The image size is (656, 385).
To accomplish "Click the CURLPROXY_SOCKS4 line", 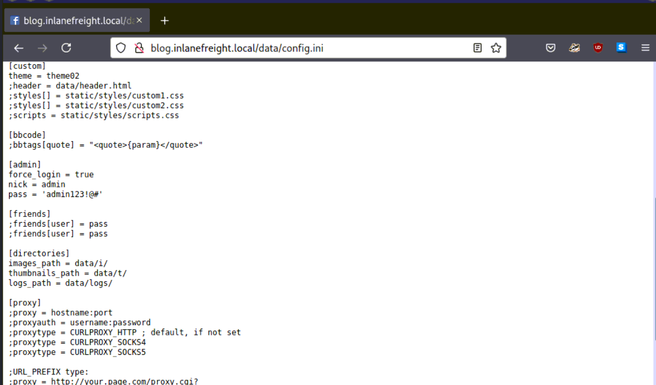I will 77,343.
